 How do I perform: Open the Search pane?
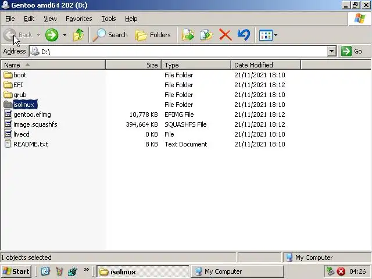[x=110, y=35]
